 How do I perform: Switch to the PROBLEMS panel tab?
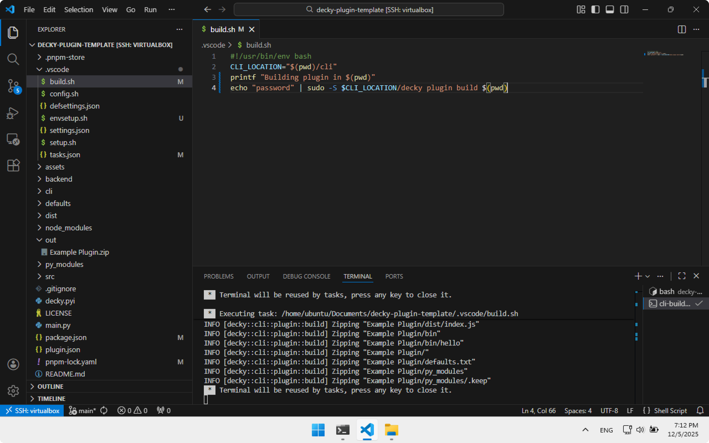[x=219, y=276]
